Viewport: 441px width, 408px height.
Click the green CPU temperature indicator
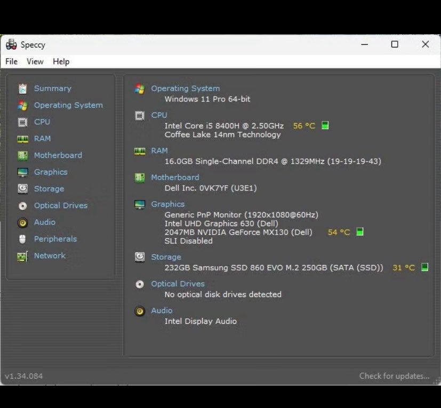pos(325,125)
